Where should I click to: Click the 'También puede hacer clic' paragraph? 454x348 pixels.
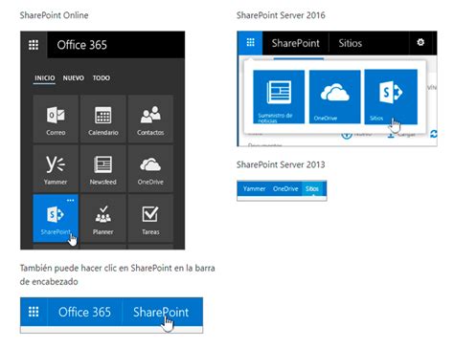pos(117,274)
